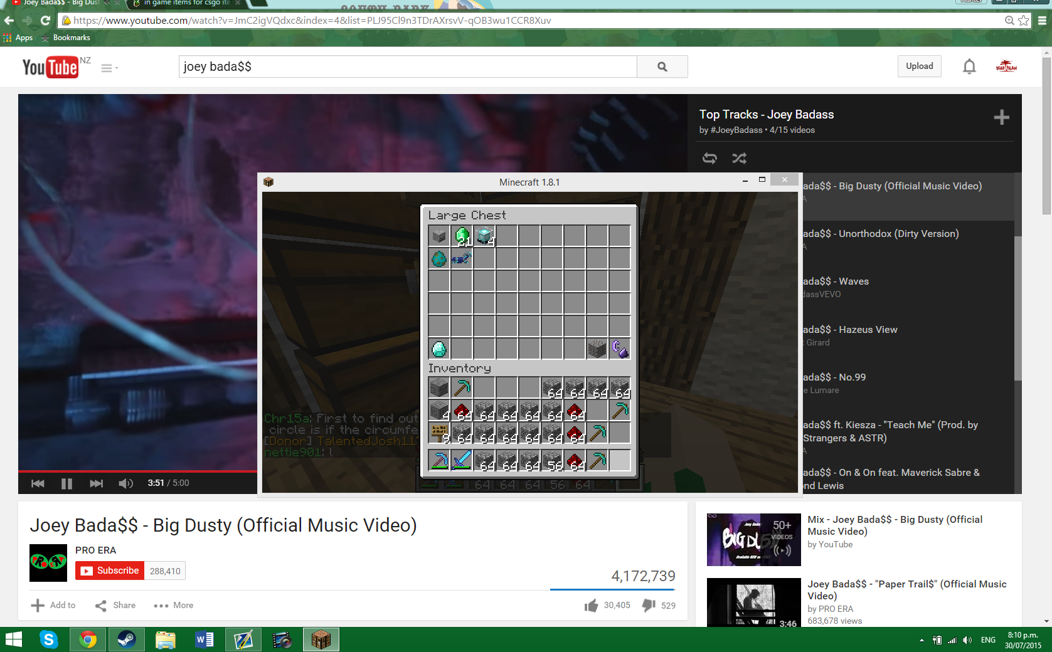
Task: Open the PRO ERA channel link
Action: 95,550
